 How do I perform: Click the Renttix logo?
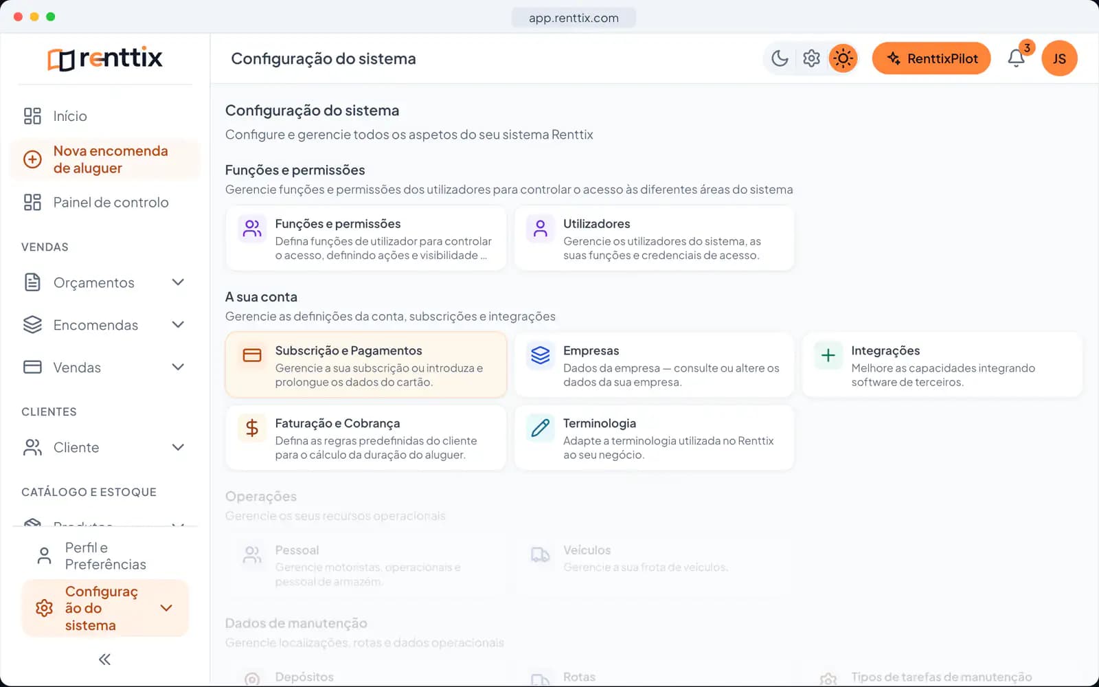click(105, 58)
